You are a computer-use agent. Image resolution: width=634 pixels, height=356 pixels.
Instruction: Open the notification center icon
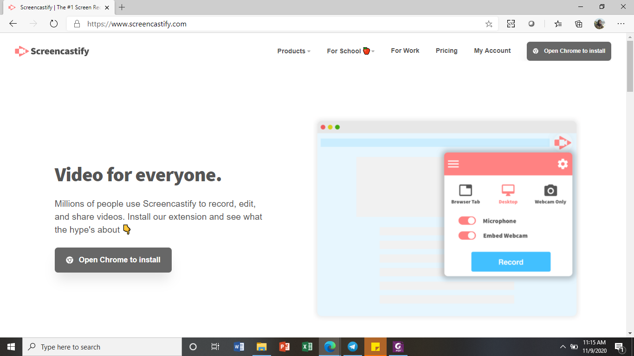pos(619,347)
